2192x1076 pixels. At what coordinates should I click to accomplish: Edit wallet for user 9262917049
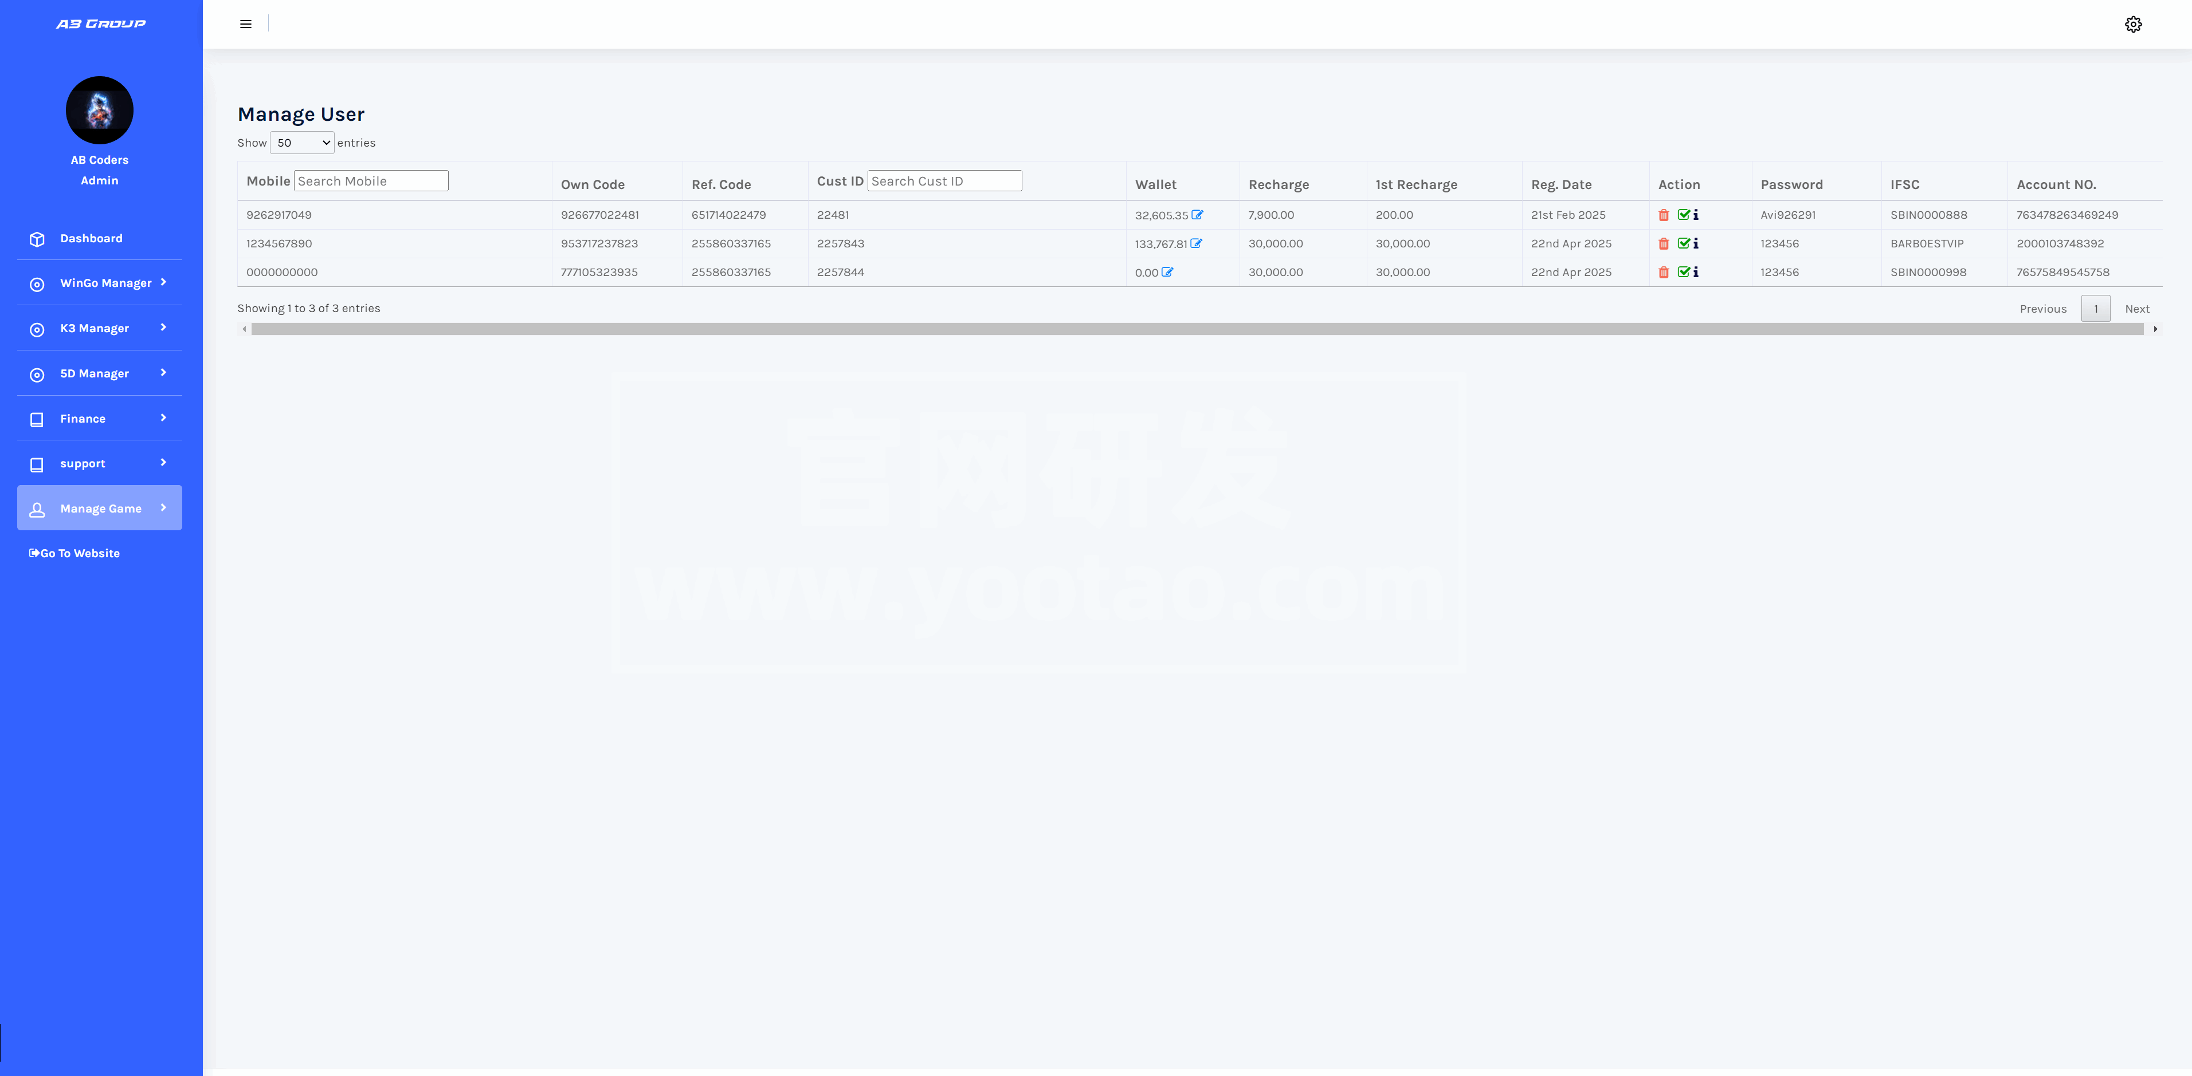tap(1197, 214)
